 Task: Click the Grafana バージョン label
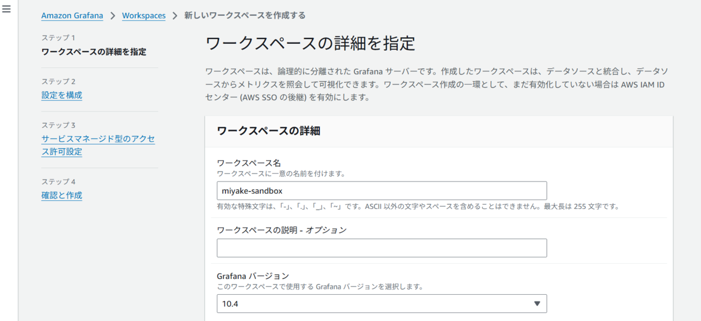click(253, 276)
